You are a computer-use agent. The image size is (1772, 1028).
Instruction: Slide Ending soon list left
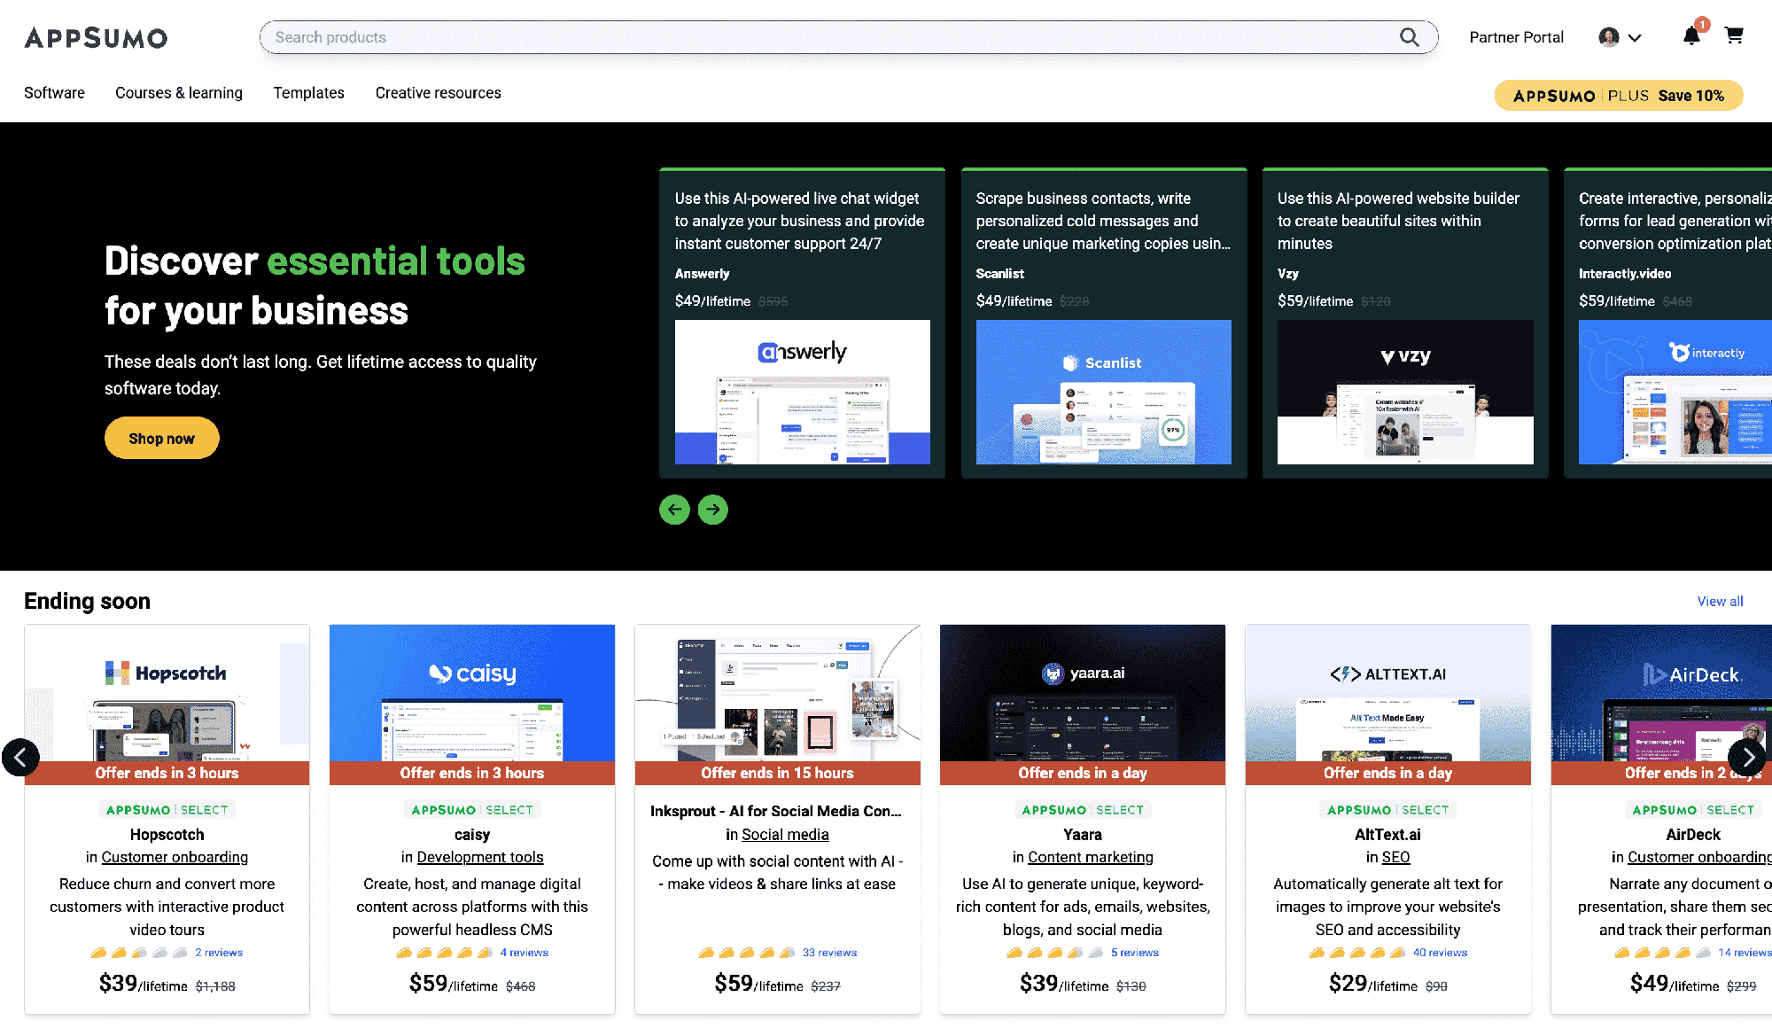coord(20,758)
